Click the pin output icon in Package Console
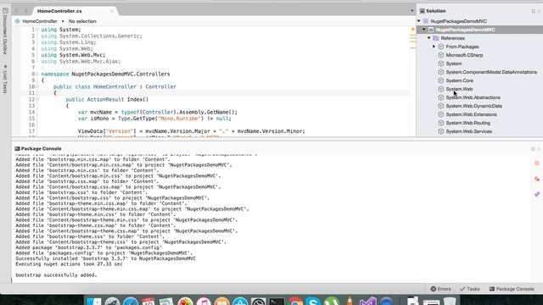 pyautogui.click(x=537, y=194)
